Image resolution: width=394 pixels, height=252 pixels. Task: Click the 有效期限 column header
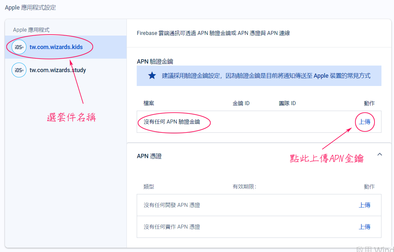tap(244, 186)
